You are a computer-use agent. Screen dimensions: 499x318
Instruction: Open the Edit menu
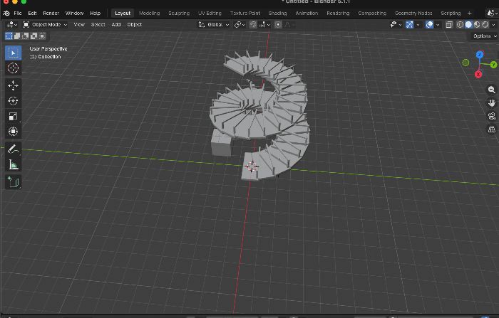[32, 13]
